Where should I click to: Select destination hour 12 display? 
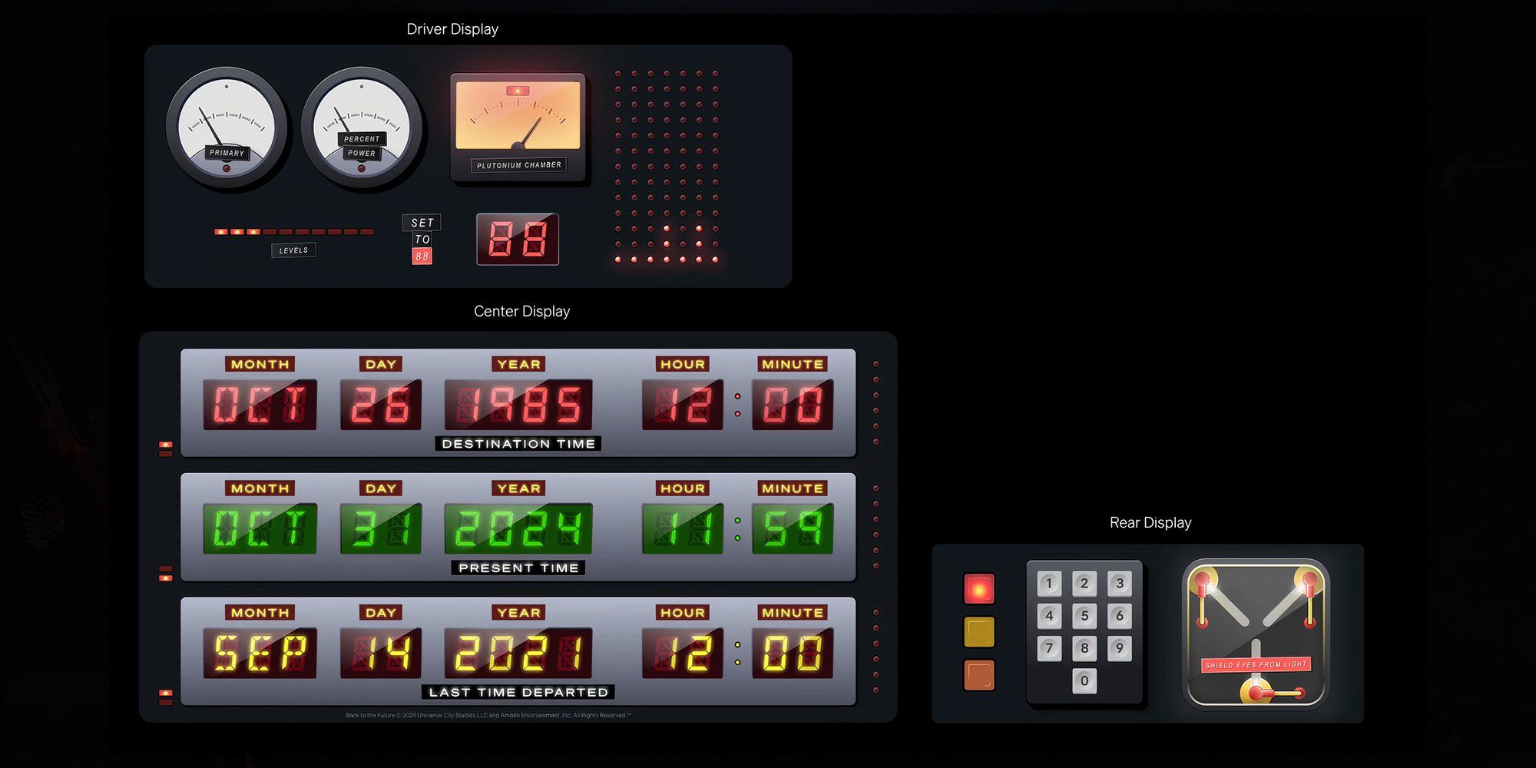click(x=683, y=405)
